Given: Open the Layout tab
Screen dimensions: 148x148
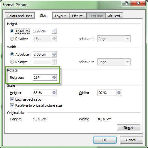Looking at the screenshot, I should 60,16.
